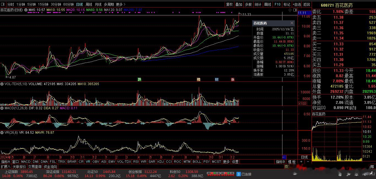Screen dimensions: 376x179
Task: Select the OBV indicator tab
Action: 96,162
